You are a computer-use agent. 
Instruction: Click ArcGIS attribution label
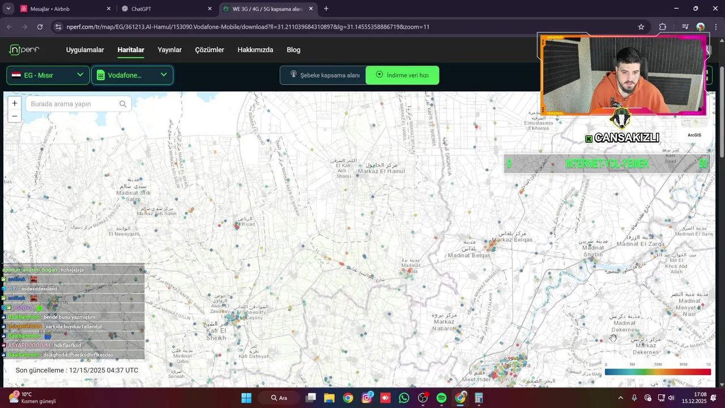tap(694, 135)
